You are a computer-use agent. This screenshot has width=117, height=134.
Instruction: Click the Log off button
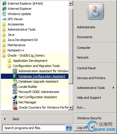click(x=82, y=128)
